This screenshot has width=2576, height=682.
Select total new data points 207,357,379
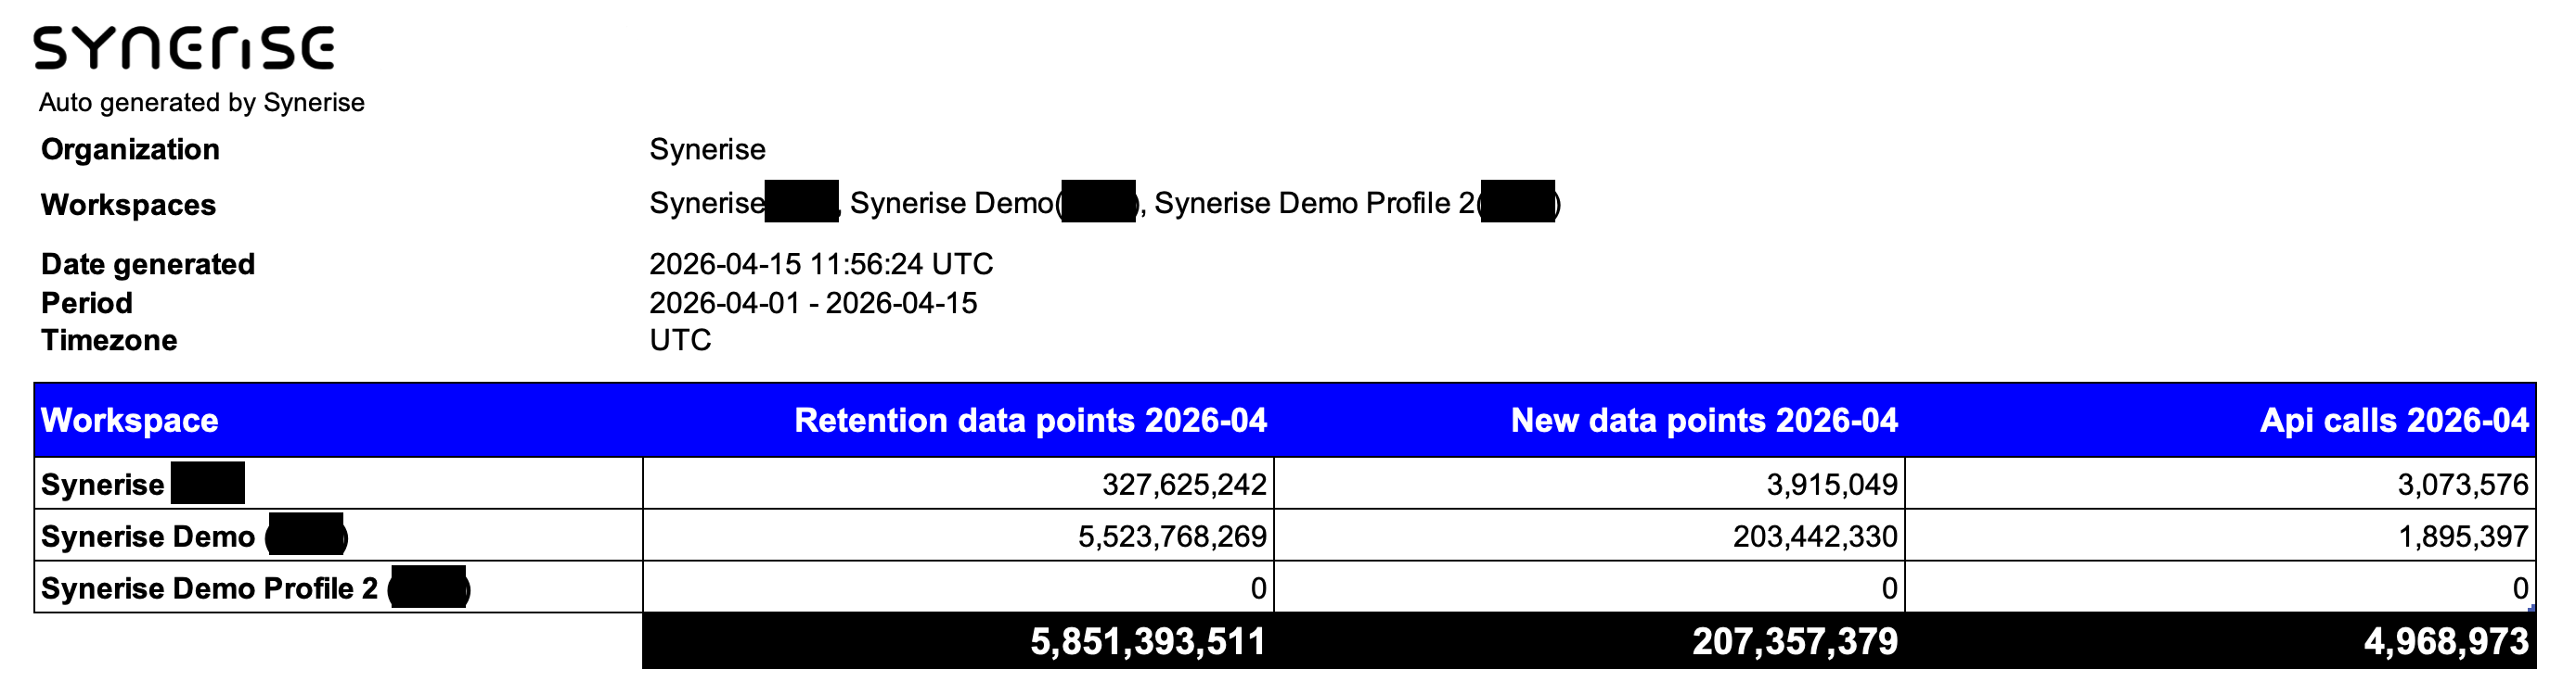pos(1795,641)
